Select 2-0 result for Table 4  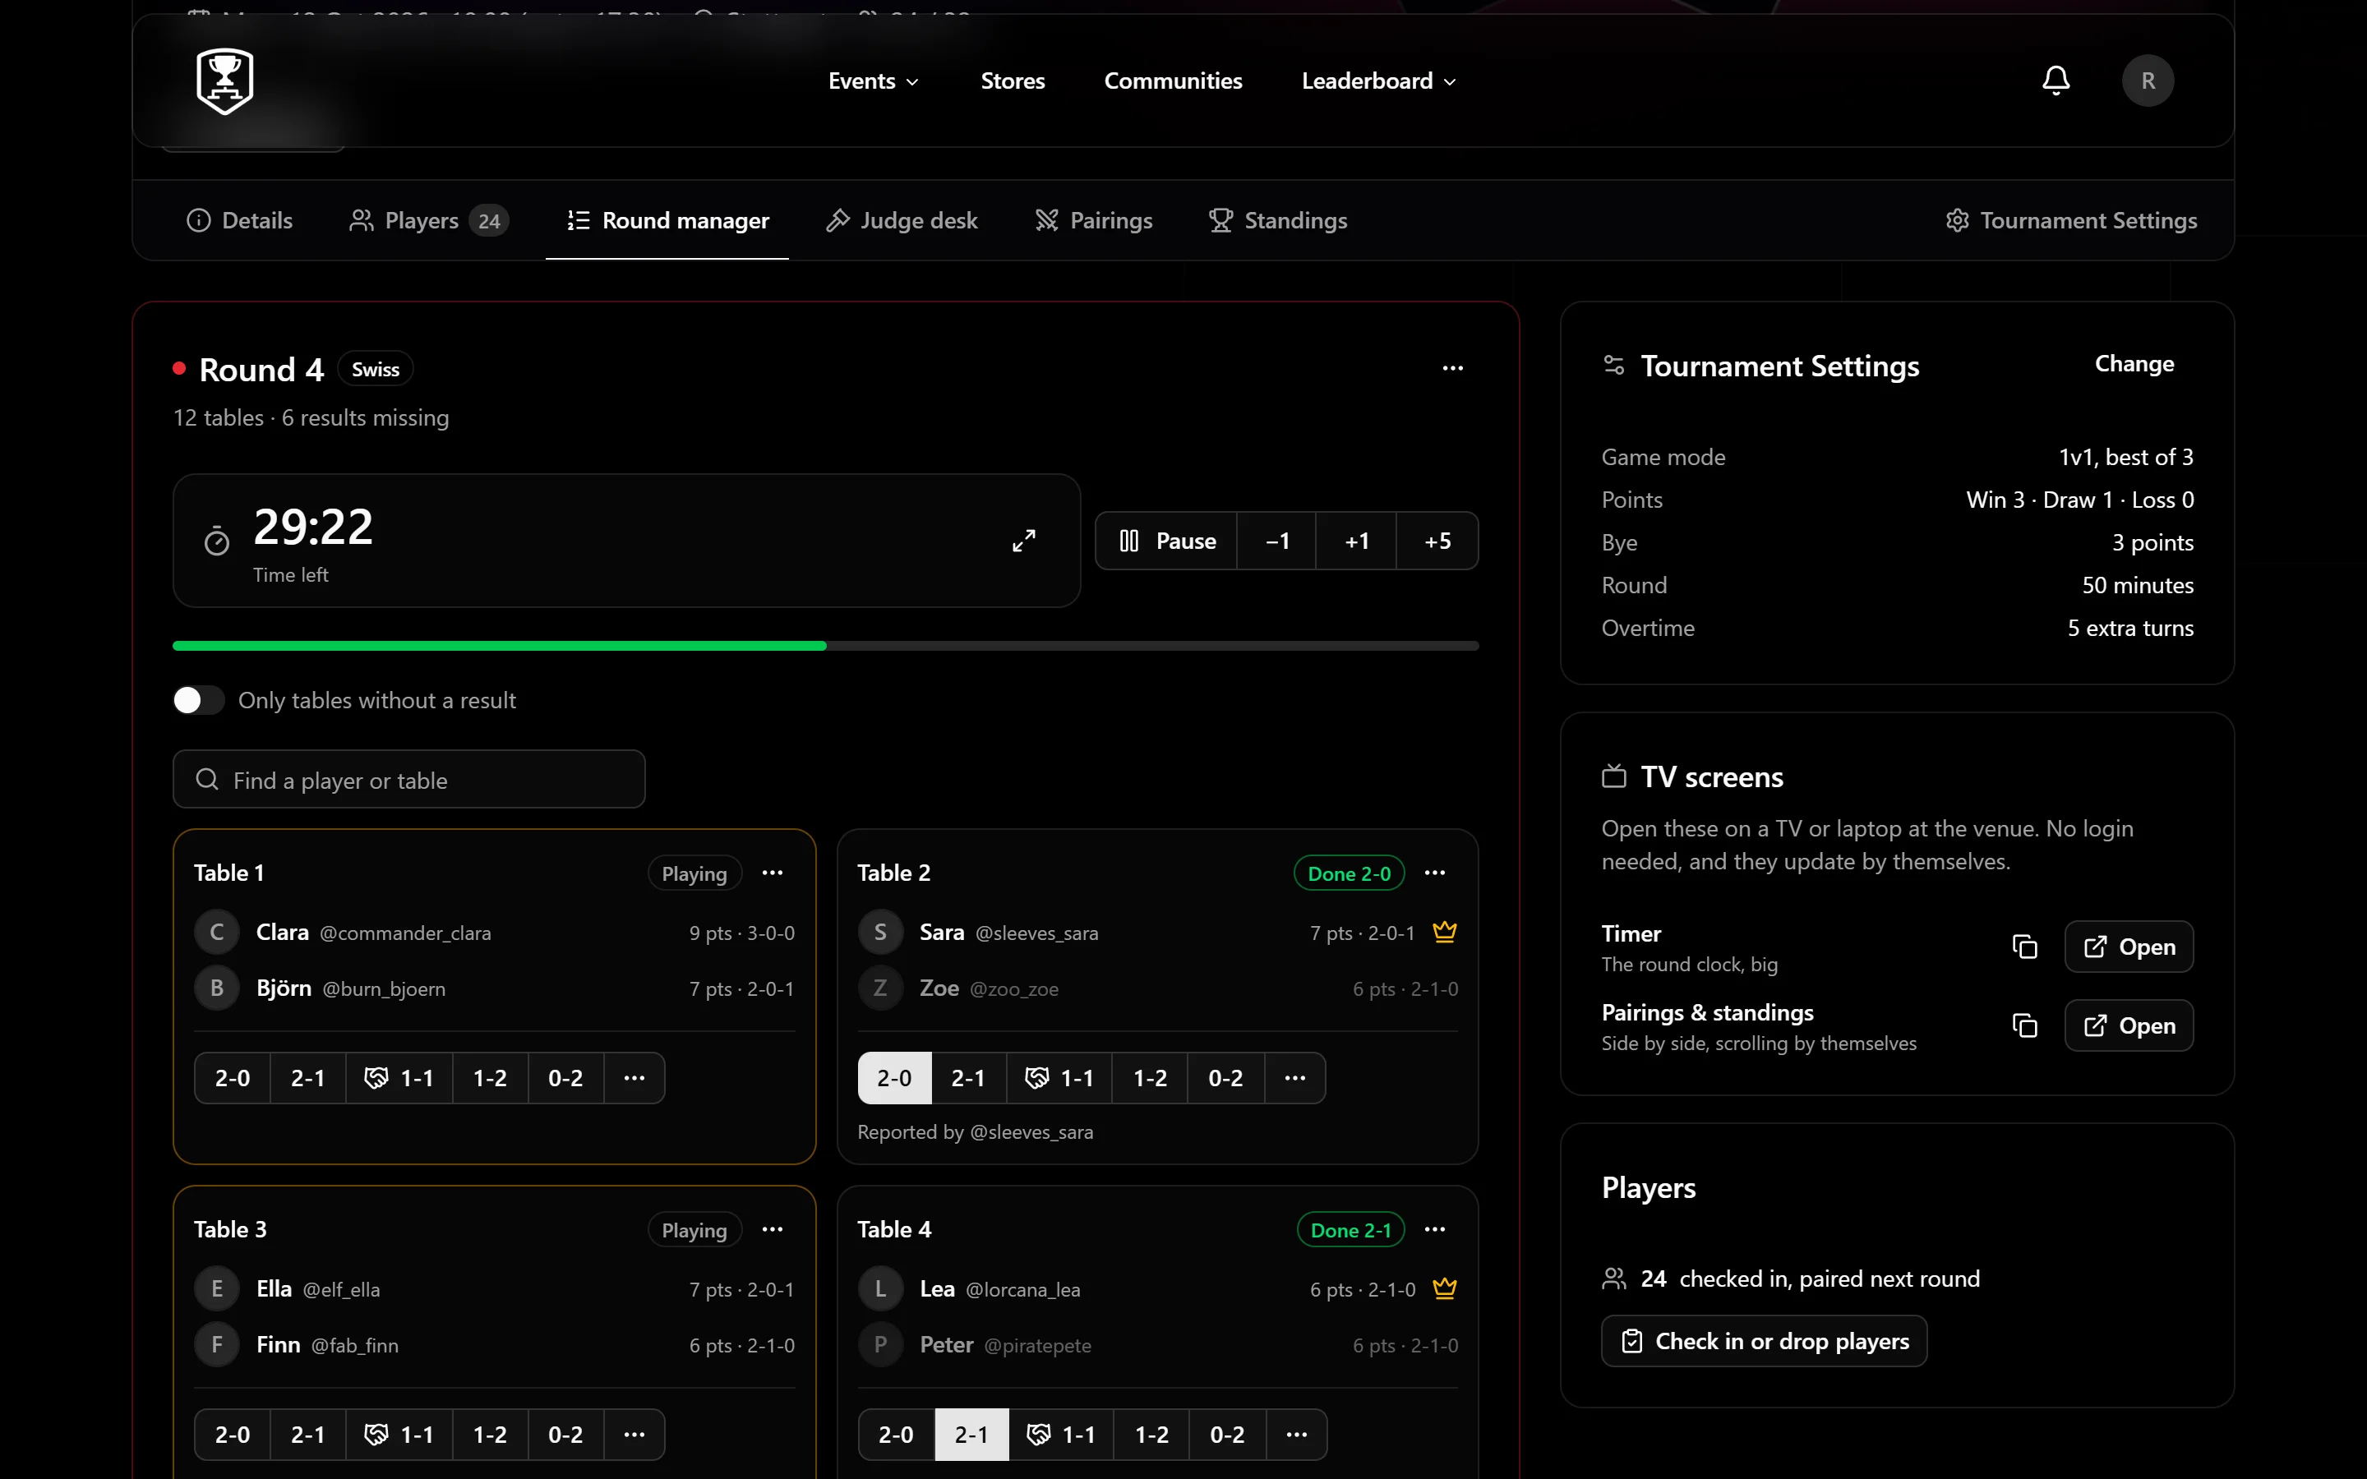[x=896, y=1435]
